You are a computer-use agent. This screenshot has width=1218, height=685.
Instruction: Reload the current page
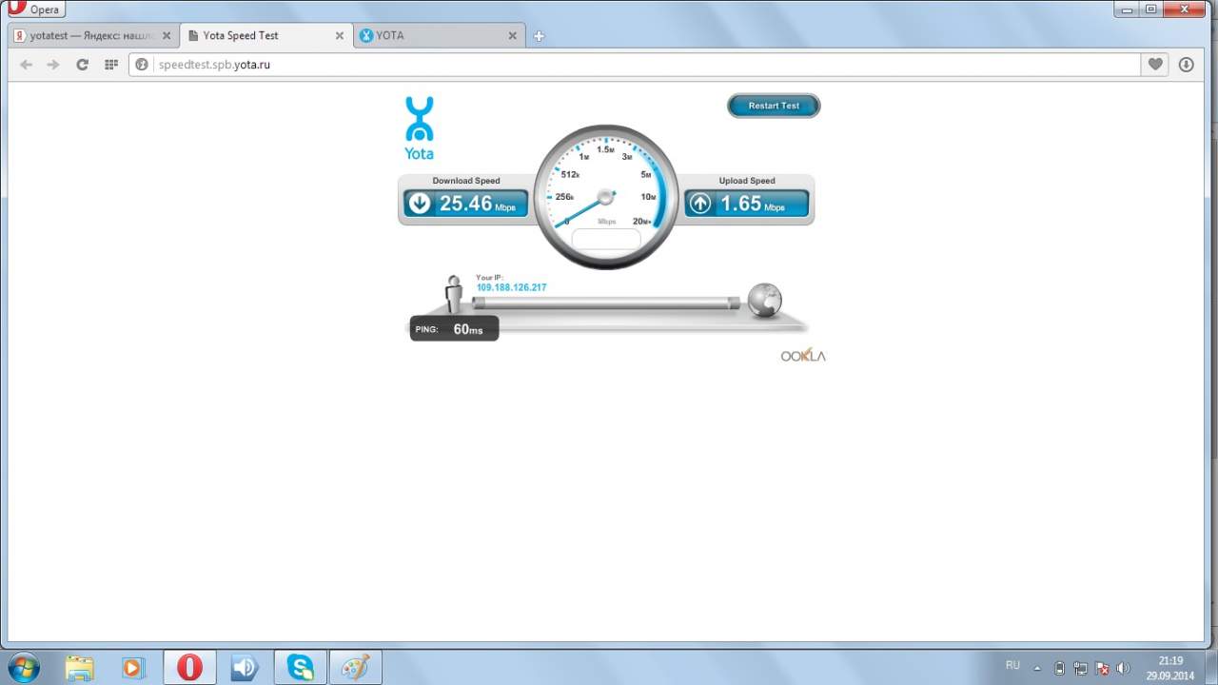coord(83,65)
